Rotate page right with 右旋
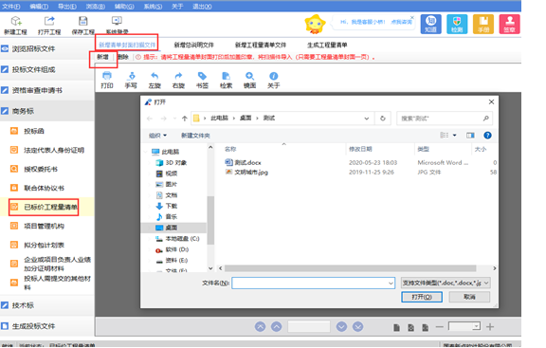 tap(178, 76)
